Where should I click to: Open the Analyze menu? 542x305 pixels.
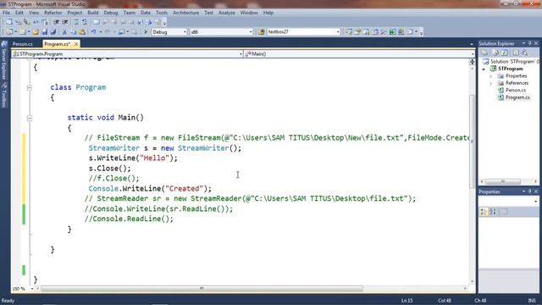pyautogui.click(x=226, y=13)
